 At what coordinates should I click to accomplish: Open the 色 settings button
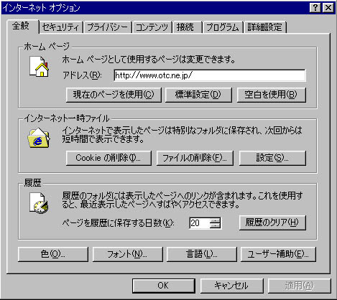(x=53, y=254)
